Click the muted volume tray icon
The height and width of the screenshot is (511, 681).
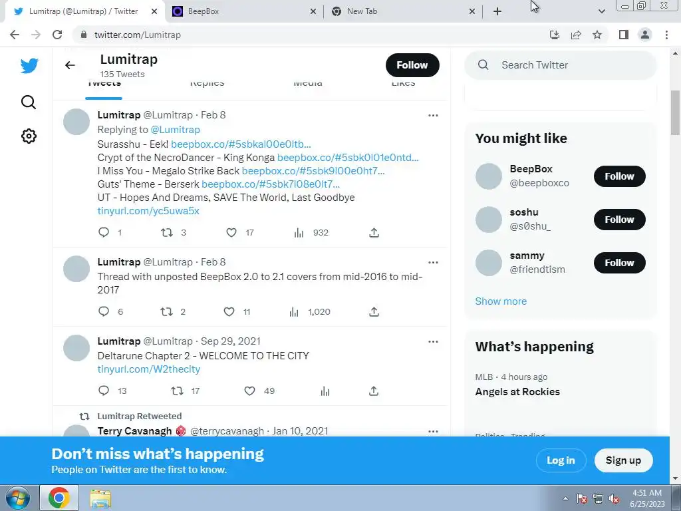[x=614, y=499]
